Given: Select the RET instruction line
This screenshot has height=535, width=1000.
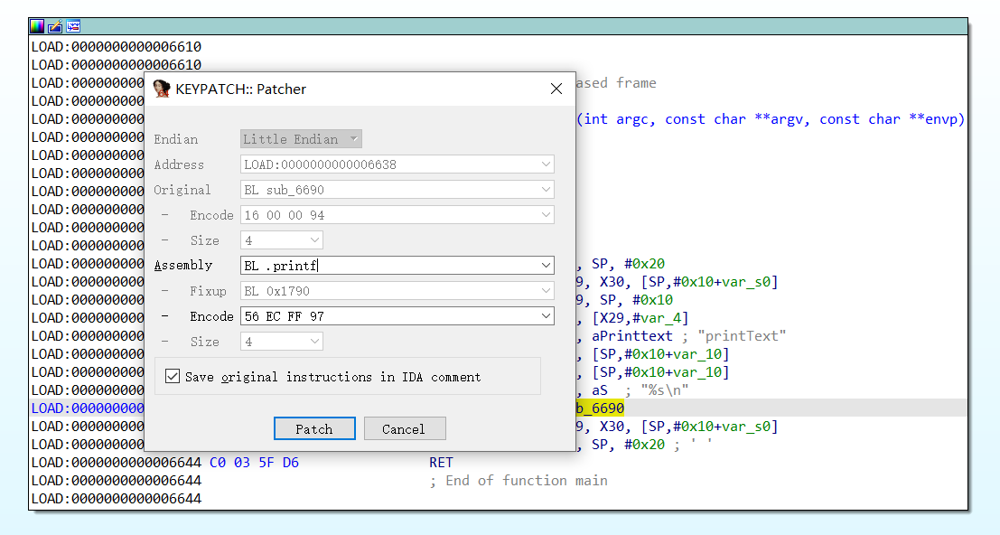Looking at the screenshot, I should coord(441,463).
